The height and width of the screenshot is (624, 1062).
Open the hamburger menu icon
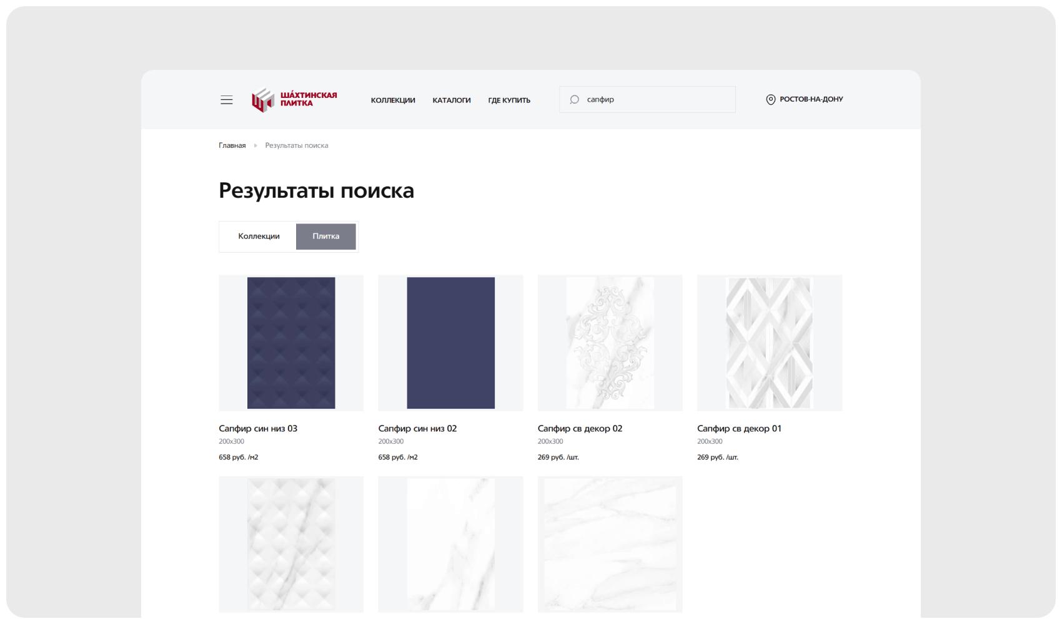coord(226,100)
